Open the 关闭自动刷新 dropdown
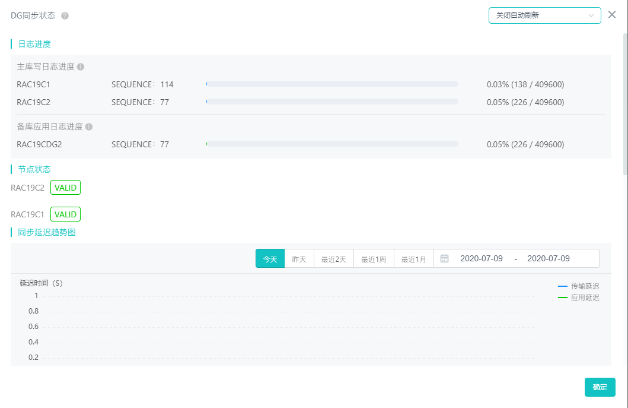Viewport: 628px width, 408px height. click(x=545, y=15)
